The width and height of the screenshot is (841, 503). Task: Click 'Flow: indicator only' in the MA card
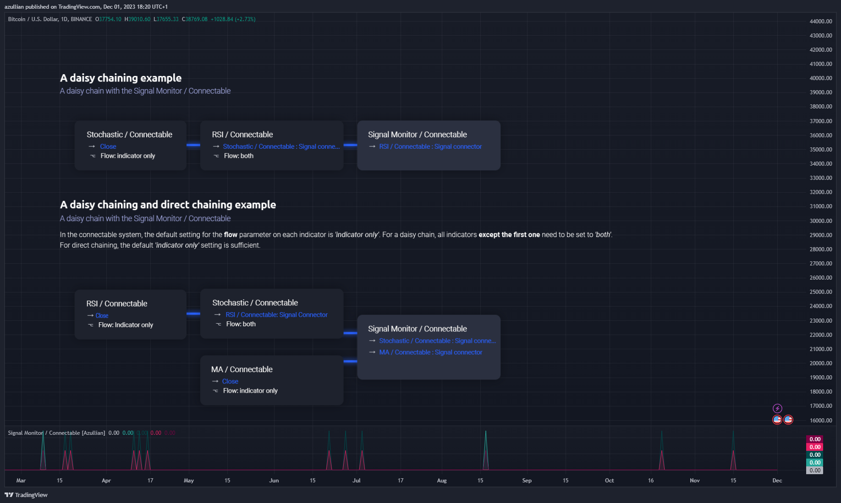pyautogui.click(x=250, y=391)
